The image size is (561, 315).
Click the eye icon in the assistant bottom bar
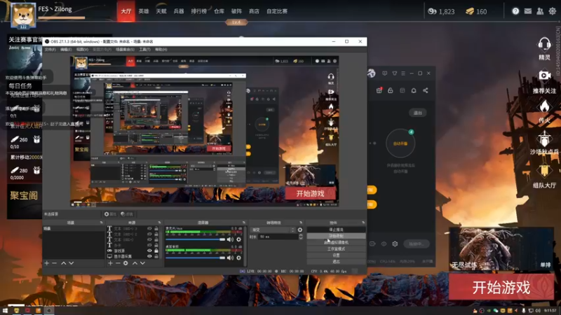(384, 244)
